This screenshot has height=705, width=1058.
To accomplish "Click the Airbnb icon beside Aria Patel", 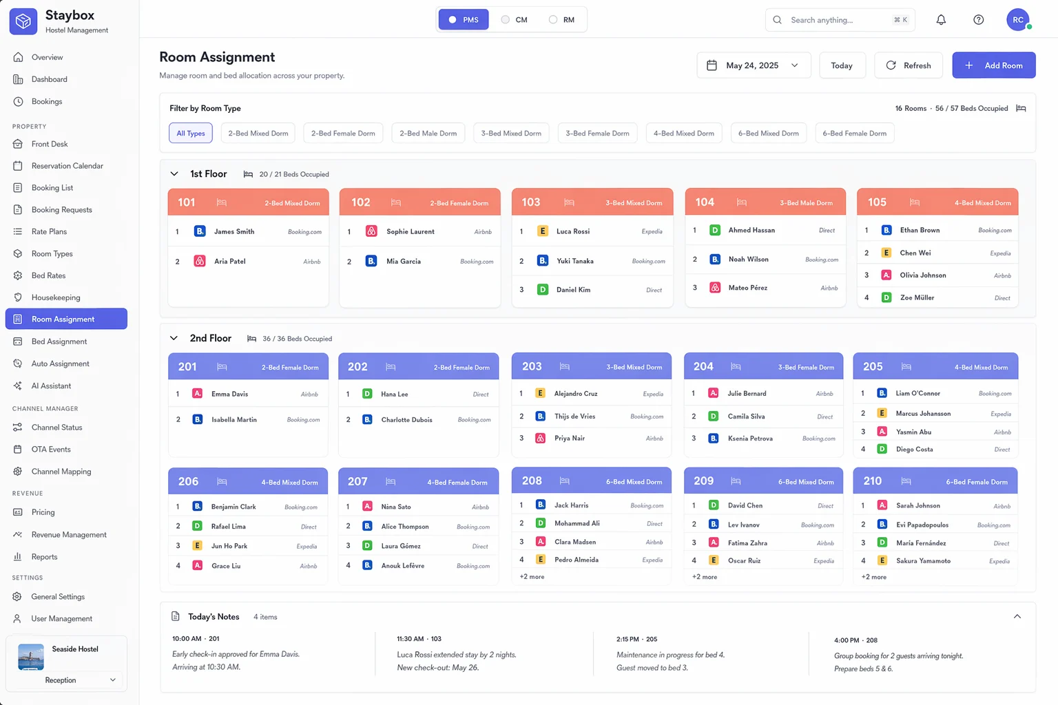I will pos(200,262).
